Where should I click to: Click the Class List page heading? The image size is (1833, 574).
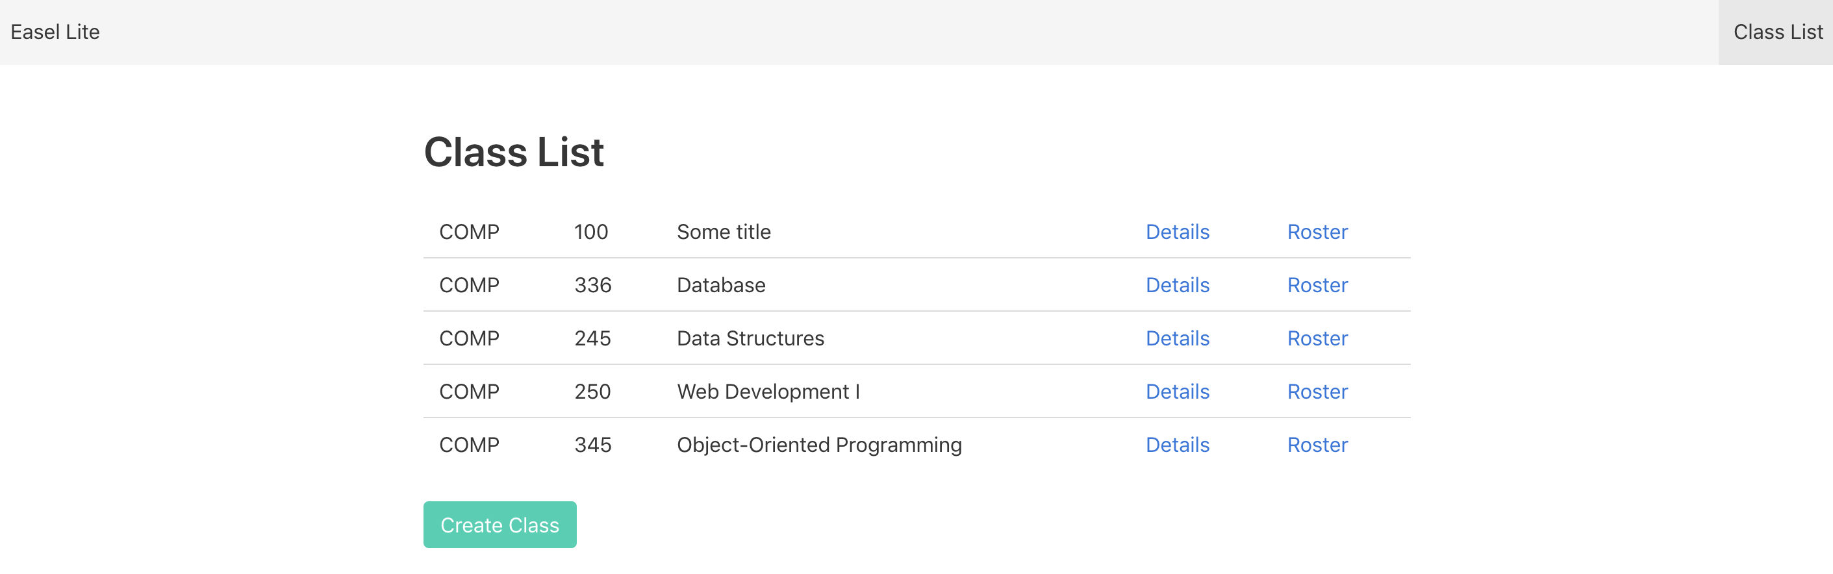click(513, 152)
